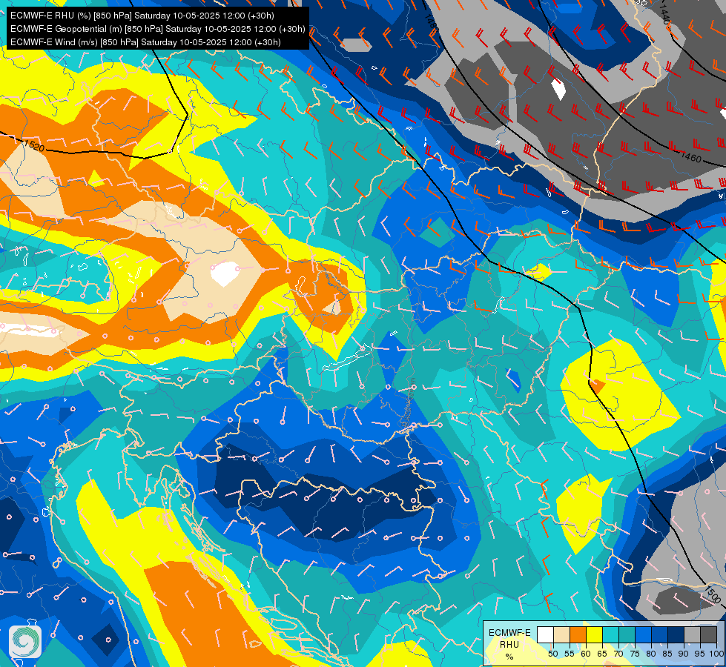Image resolution: width=726 pixels, height=667 pixels.
Task: Click the legend value 50
Action: [x=552, y=654]
